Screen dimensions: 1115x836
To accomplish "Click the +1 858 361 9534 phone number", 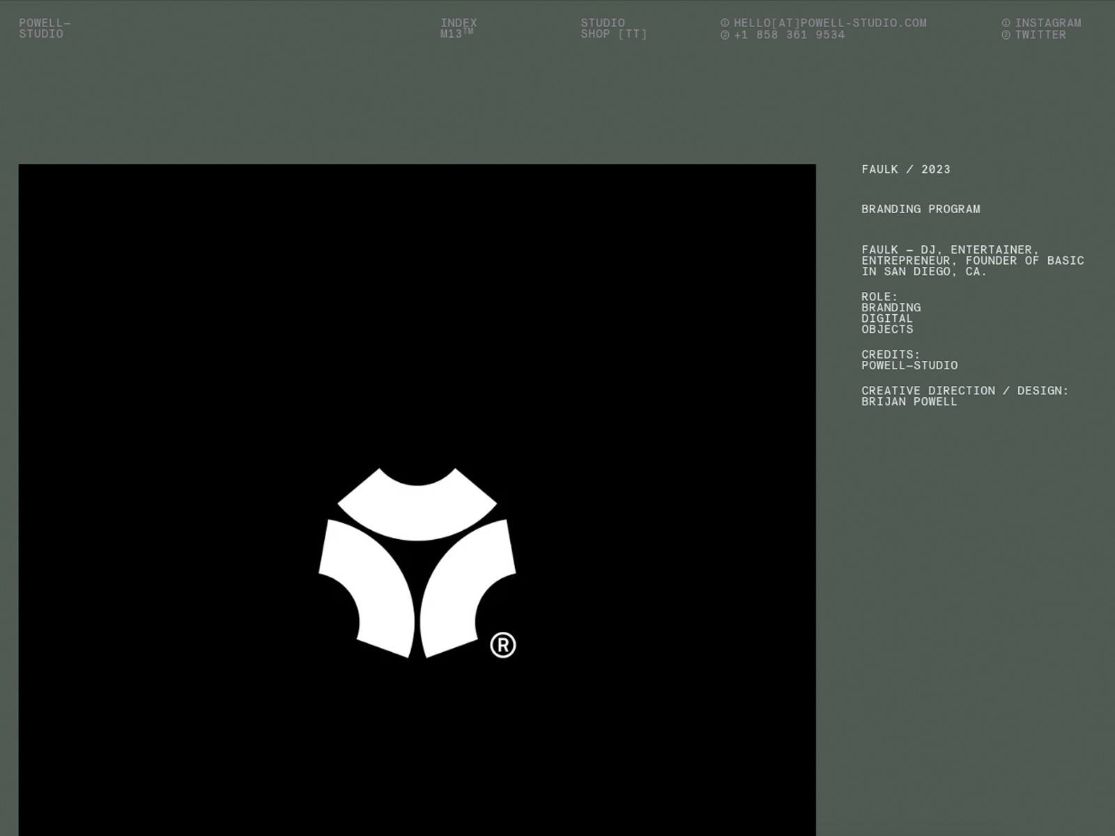I will coord(789,35).
